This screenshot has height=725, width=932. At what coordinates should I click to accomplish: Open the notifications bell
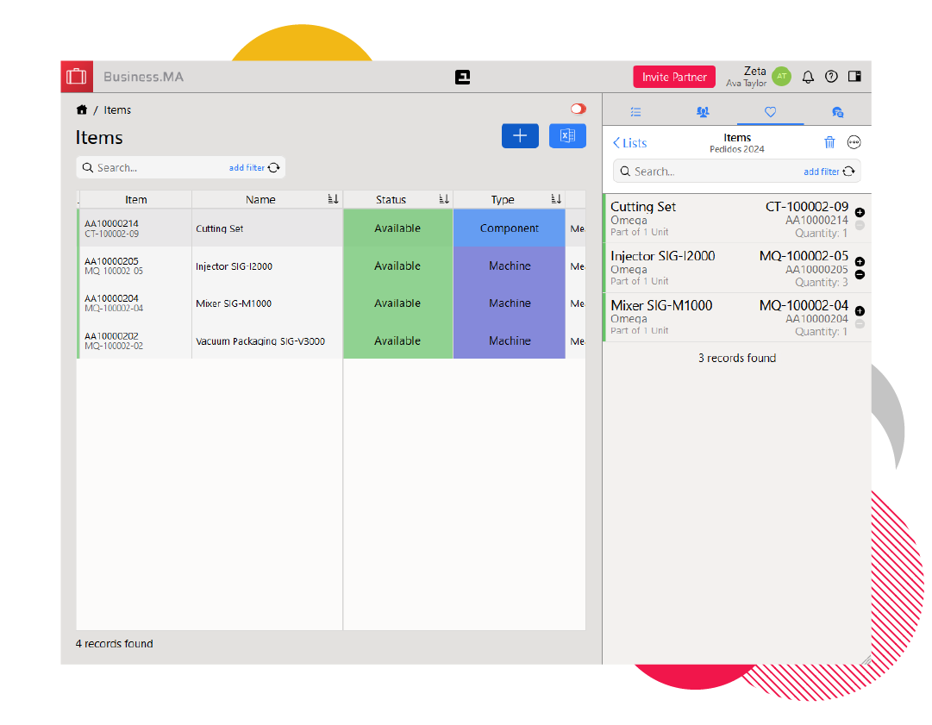pyautogui.click(x=808, y=77)
